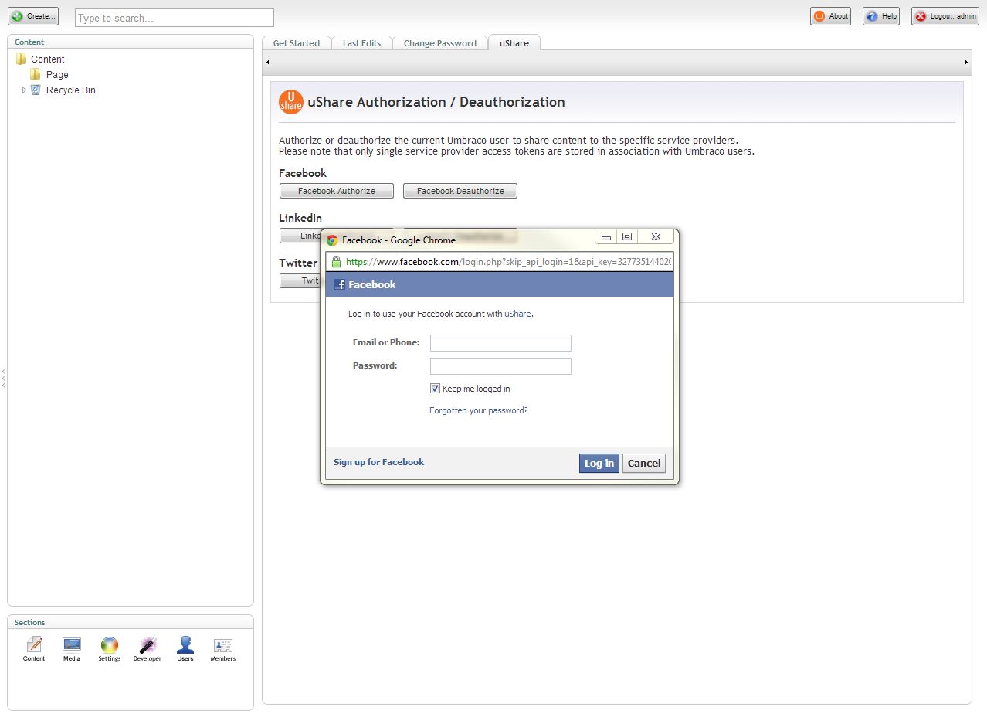Image resolution: width=987 pixels, height=724 pixels.
Task: Open the About dialog
Action: pyautogui.click(x=830, y=16)
